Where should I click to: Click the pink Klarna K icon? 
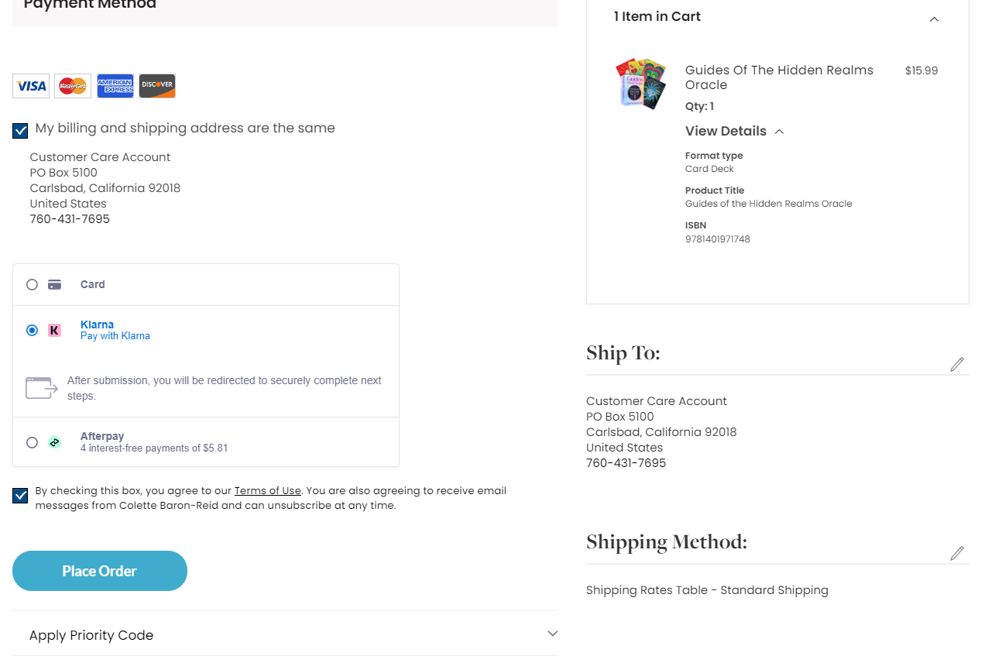(x=54, y=330)
